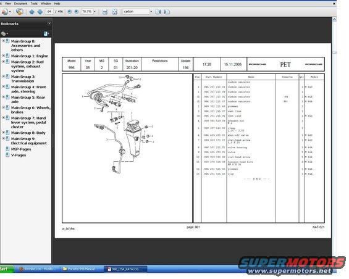Click the bookmark icon beside Main Group 1: Engine
The width and height of the screenshot is (349, 279).
(7, 56)
